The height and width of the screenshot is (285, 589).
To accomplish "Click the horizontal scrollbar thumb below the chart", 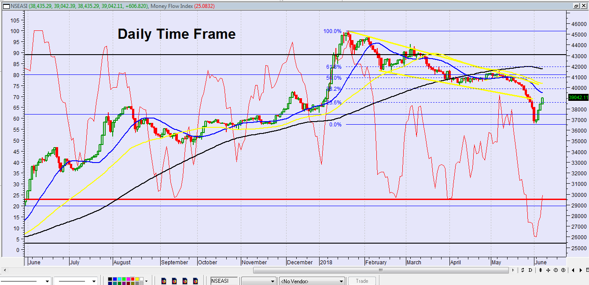I will (381, 270).
